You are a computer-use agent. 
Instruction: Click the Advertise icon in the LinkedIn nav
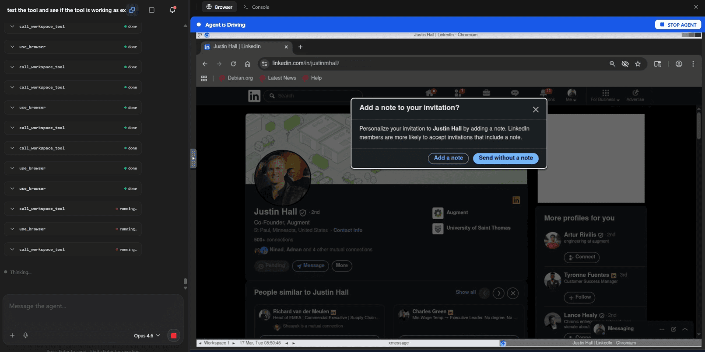(x=635, y=92)
